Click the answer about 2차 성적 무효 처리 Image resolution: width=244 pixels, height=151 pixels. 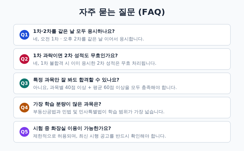[95, 63]
